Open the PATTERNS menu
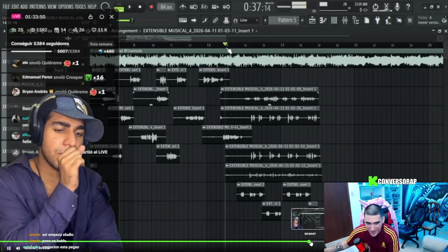 click(37, 7)
